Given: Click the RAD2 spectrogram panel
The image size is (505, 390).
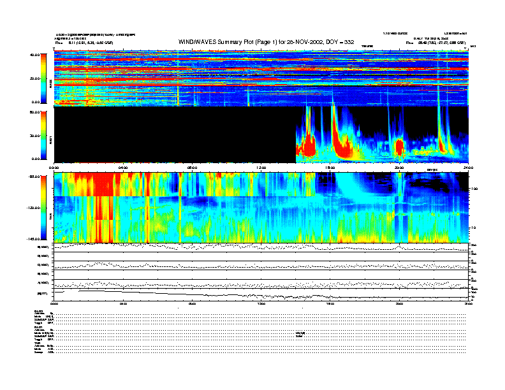Looking at the screenshot, I should click(261, 78).
